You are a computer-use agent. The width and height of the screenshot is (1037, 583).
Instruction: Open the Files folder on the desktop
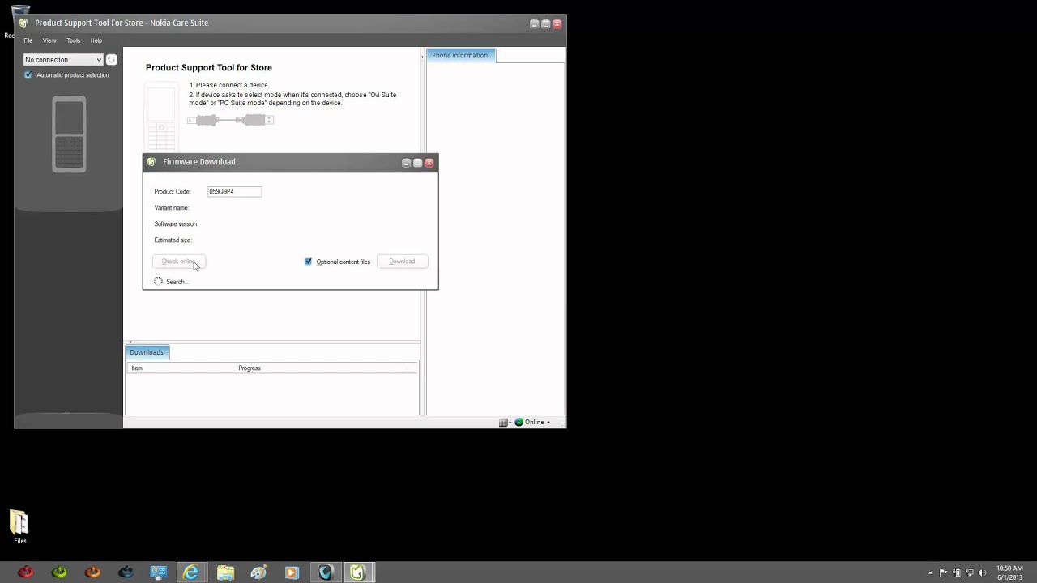pos(19,527)
